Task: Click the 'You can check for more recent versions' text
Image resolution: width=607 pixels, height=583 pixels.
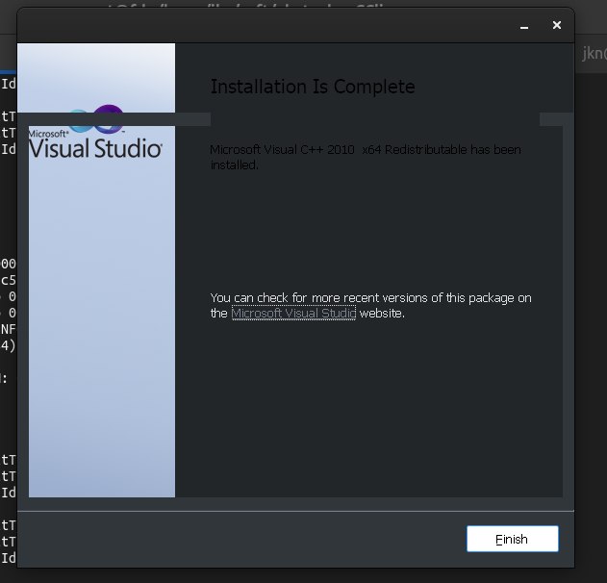Action: pos(370,305)
